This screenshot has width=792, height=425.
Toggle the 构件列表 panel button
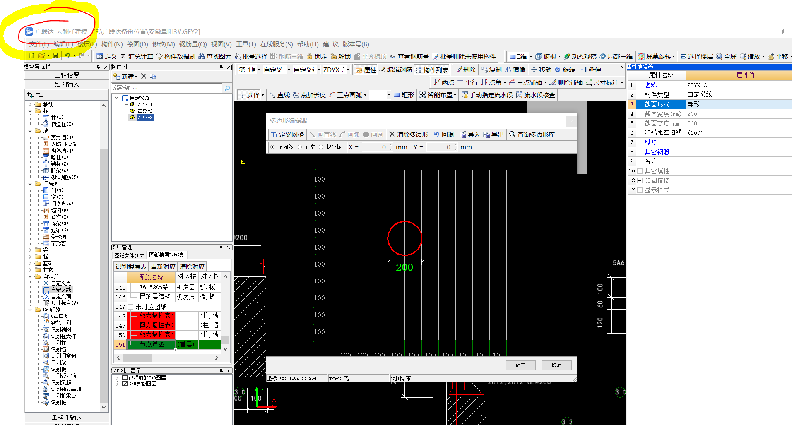coord(432,70)
